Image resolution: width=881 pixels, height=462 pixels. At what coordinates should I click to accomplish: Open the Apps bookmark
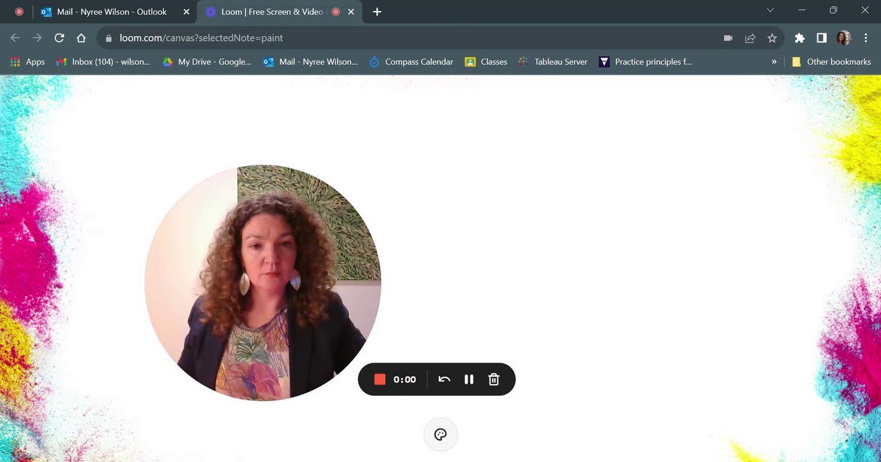coord(28,62)
